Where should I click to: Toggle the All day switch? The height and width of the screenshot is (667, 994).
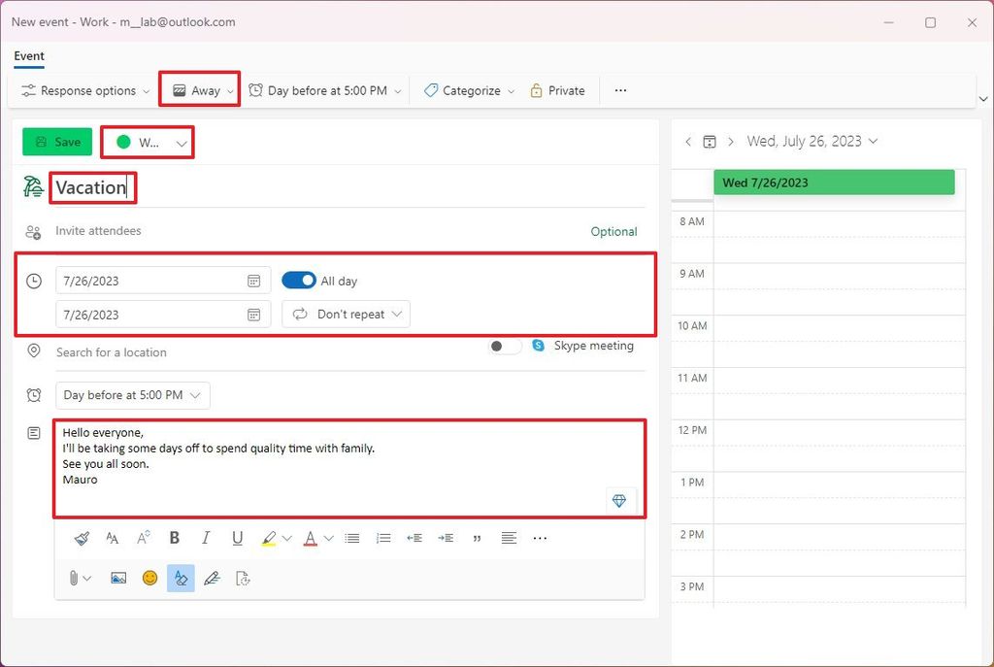click(300, 280)
